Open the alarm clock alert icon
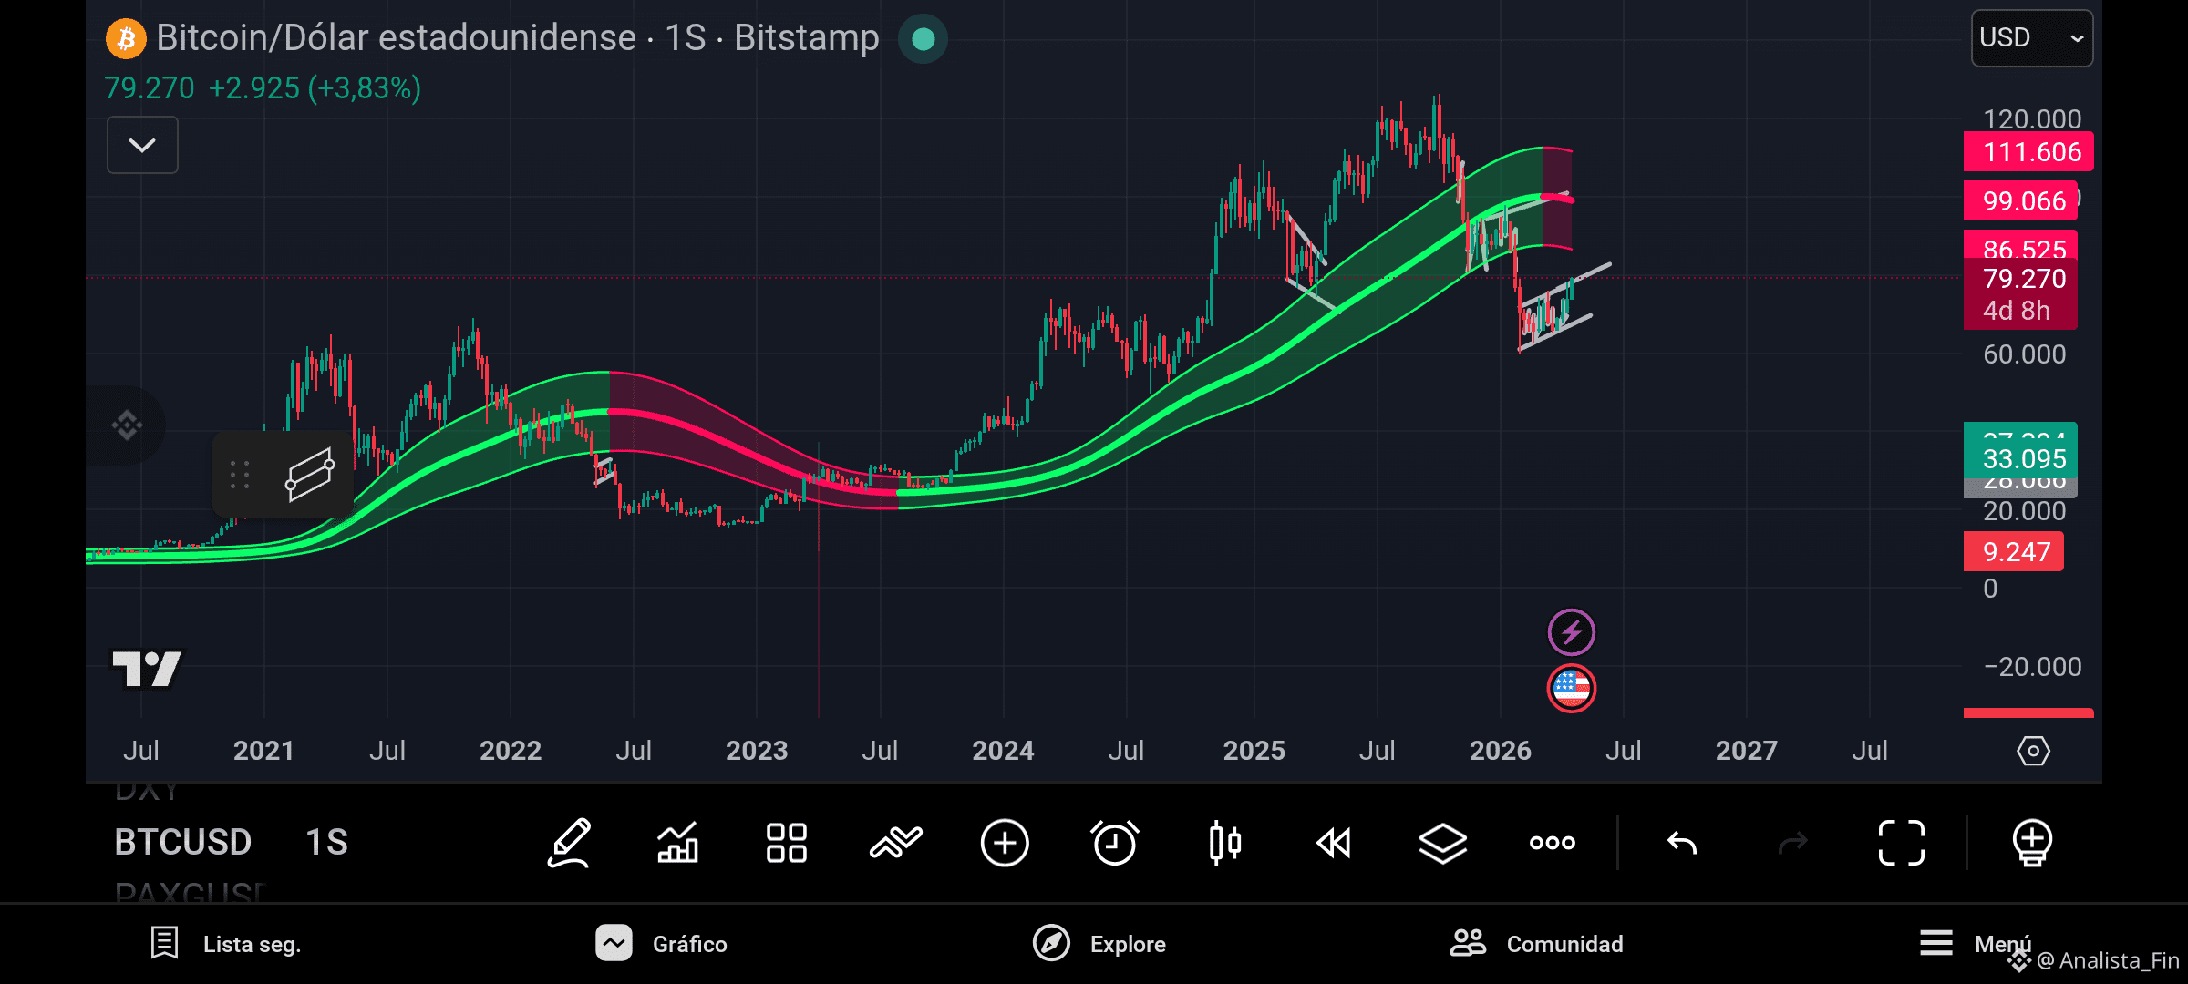 pyautogui.click(x=1114, y=843)
